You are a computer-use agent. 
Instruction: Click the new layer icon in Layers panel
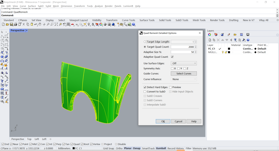(x=210, y=40)
